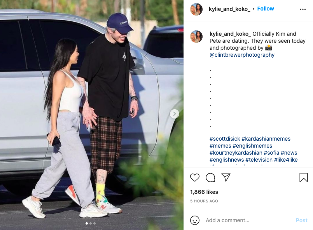313x230 pixels.
Task: Open the three-dots more options menu
Action: tap(303, 9)
